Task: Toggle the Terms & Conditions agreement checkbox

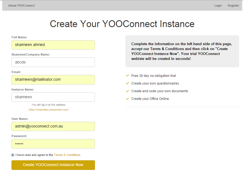Action: pos(13,155)
